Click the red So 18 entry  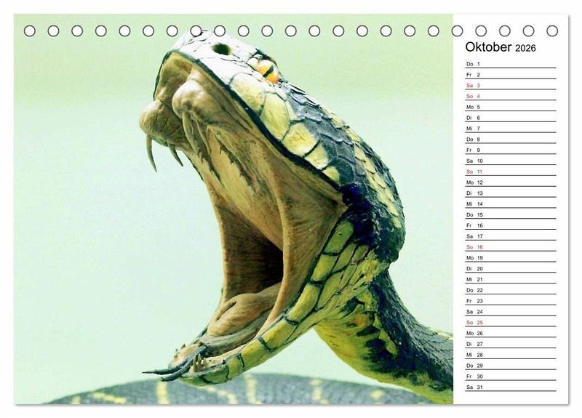coord(511,247)
